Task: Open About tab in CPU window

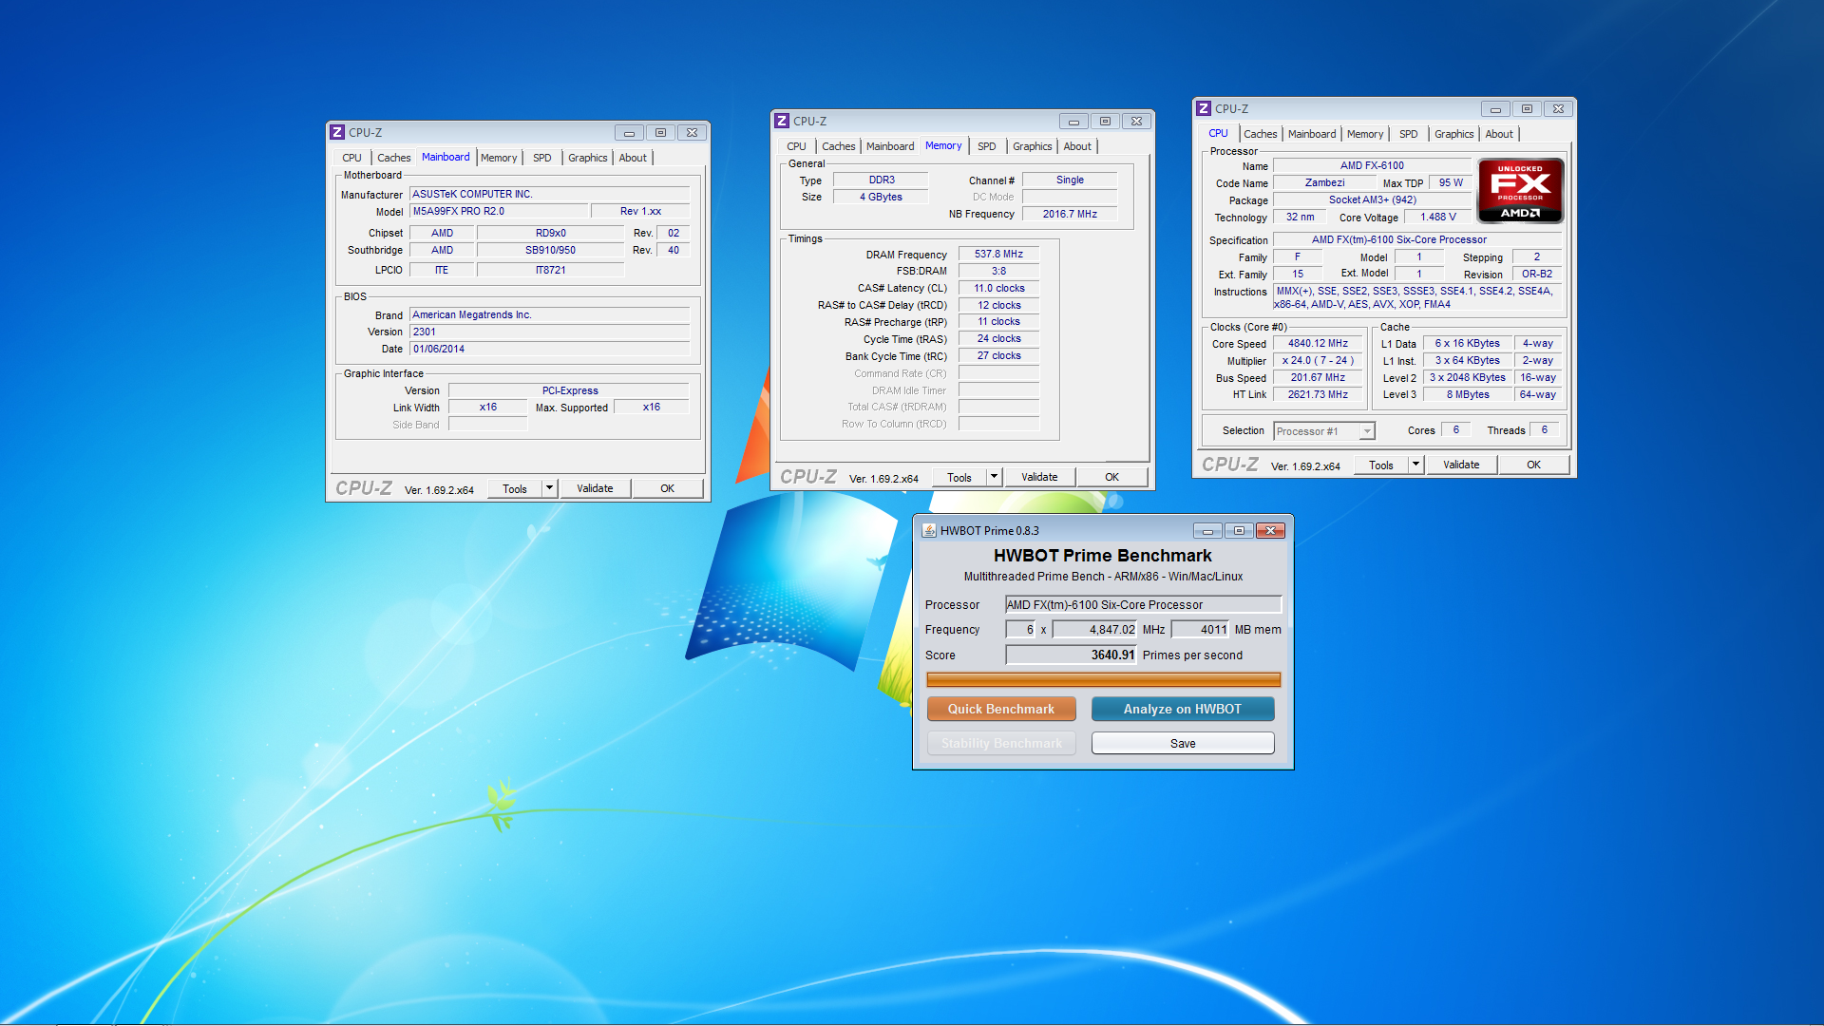Action: (1499, 134)
